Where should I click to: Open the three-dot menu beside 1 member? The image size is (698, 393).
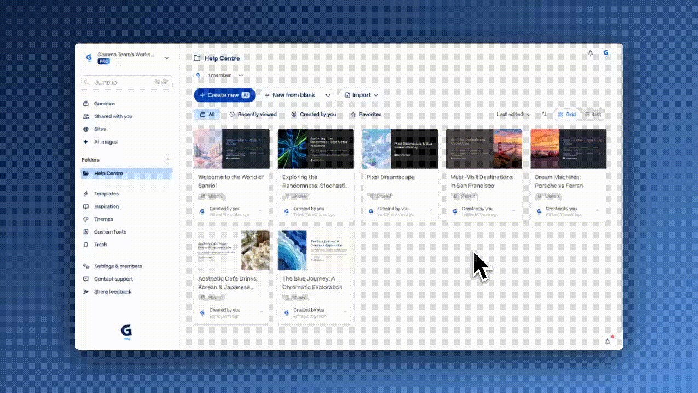(241, 75)
